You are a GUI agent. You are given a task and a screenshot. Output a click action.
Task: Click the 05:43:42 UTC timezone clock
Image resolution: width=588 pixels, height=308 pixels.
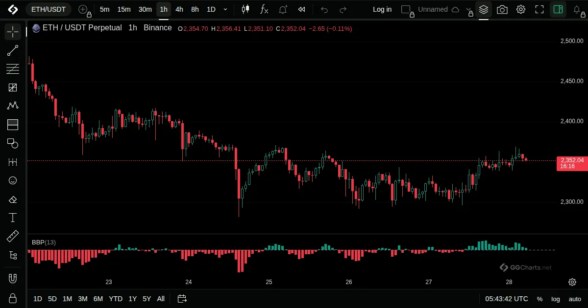coord(507,299)
